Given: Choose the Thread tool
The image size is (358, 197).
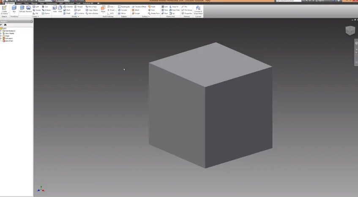Looking at the screenshot, I should click(78, 7).
